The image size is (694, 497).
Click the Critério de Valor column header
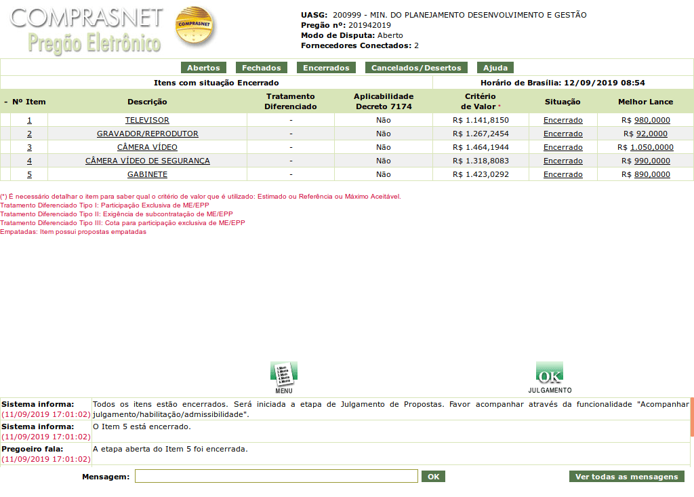point(481,102)
